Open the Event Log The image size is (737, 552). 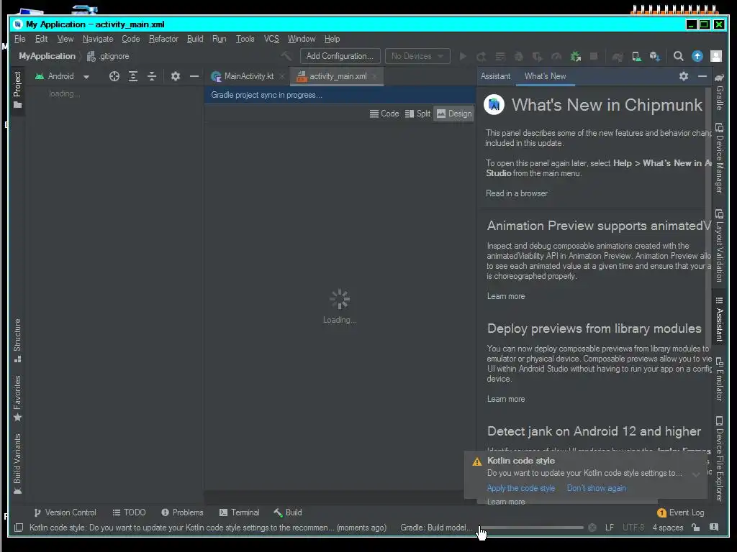tap(681, 512)
